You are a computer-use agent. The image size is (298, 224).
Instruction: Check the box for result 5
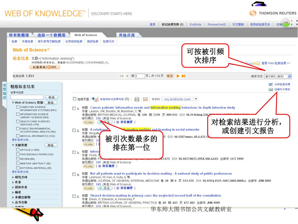click(x=74, y=196)
